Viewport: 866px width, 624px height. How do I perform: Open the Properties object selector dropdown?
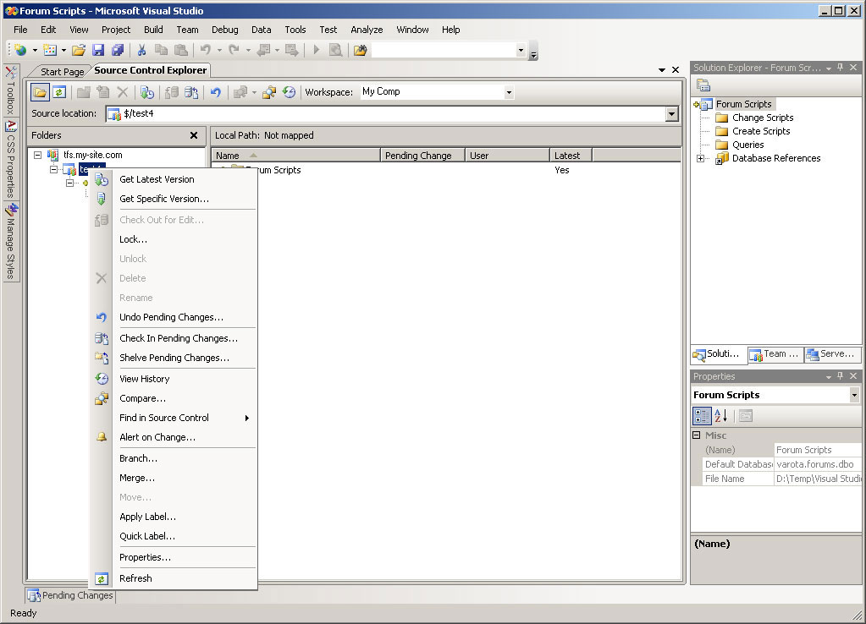(854, 395)
